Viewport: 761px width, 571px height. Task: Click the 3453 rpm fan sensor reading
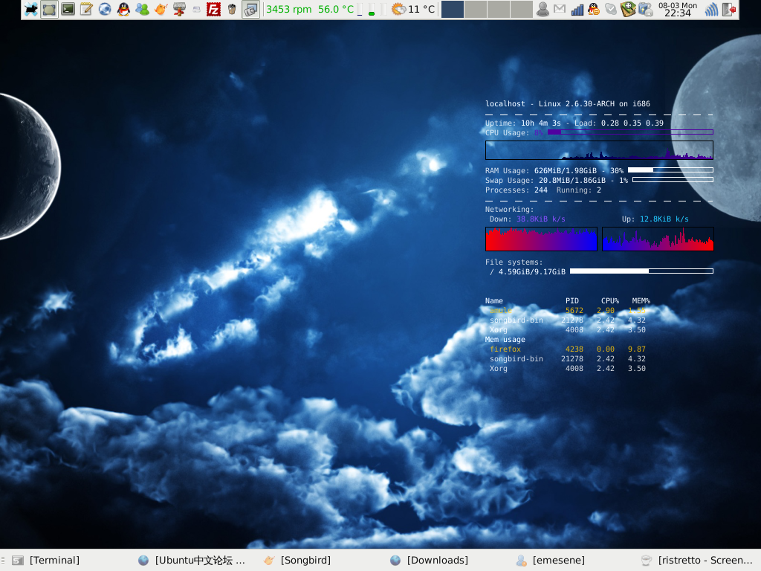(289, 9)
